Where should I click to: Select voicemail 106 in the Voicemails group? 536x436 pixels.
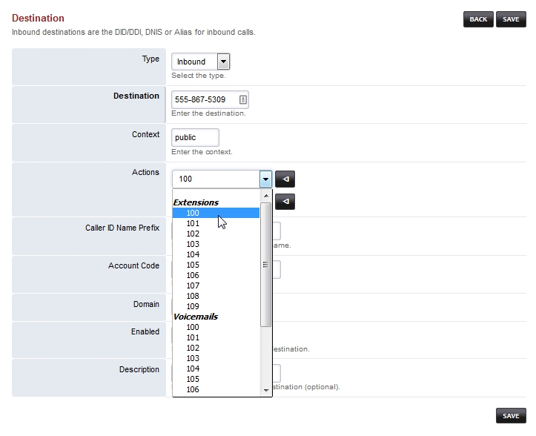[x=193, y=389]
